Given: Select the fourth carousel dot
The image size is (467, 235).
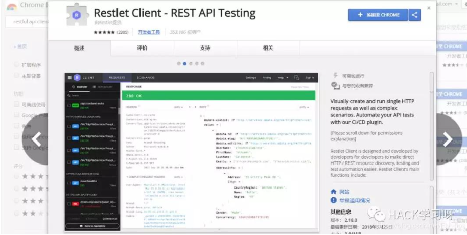Looking at the screenshot, I should (197, 64).
